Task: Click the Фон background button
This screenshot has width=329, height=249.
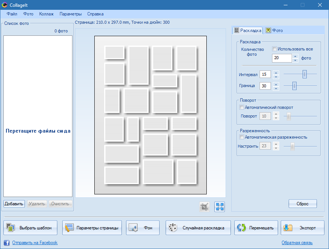Action: pyautogui.click(x=143, y=228)
